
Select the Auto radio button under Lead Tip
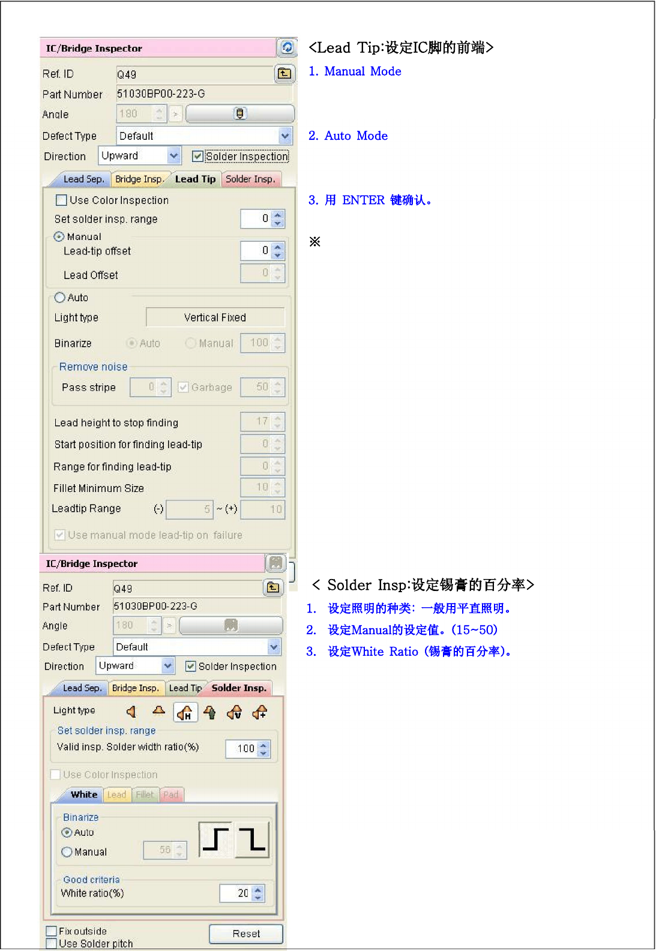(59, 297)
